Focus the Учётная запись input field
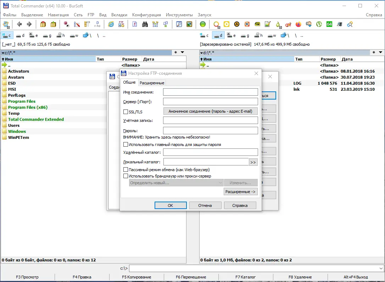The image size is (385, 282). (x=211, y=120)
